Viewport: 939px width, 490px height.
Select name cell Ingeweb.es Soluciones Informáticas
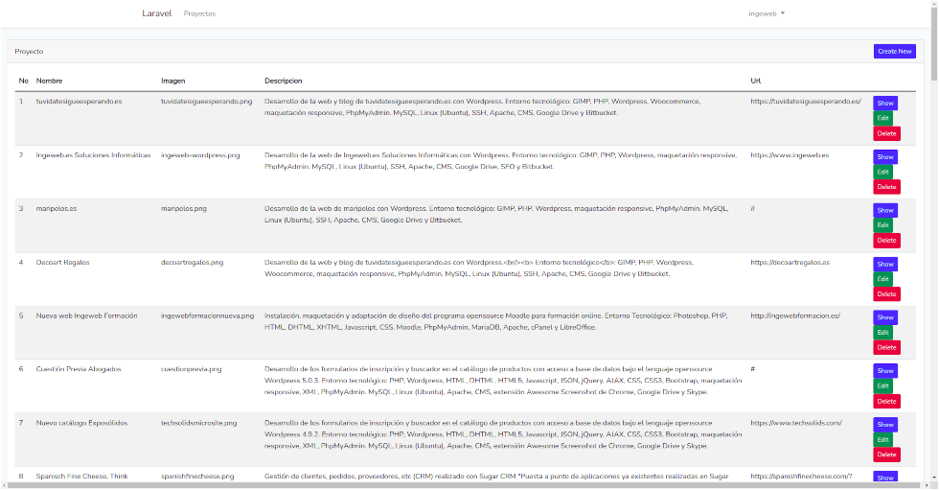(x=94, y=155)
